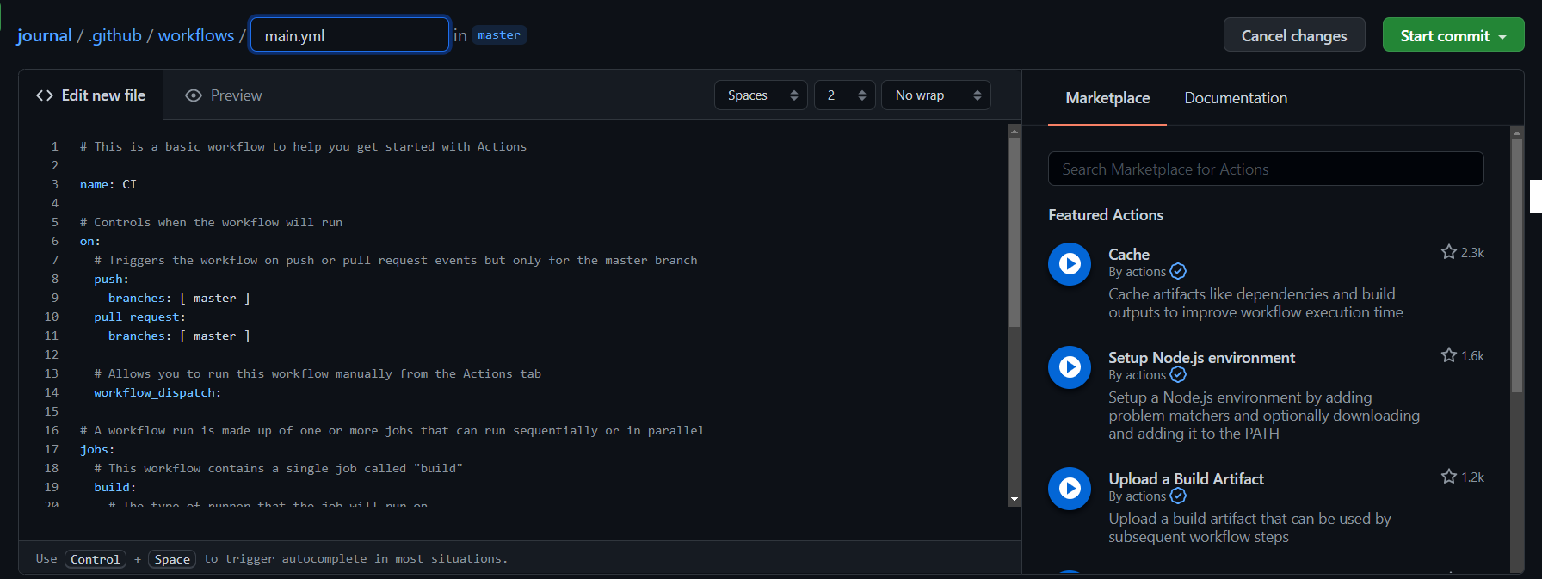The height and width of the screenshot is (579, 1542).
Task: Click the Setup Node.js environment play icon
Action: tap(1070, 367)
